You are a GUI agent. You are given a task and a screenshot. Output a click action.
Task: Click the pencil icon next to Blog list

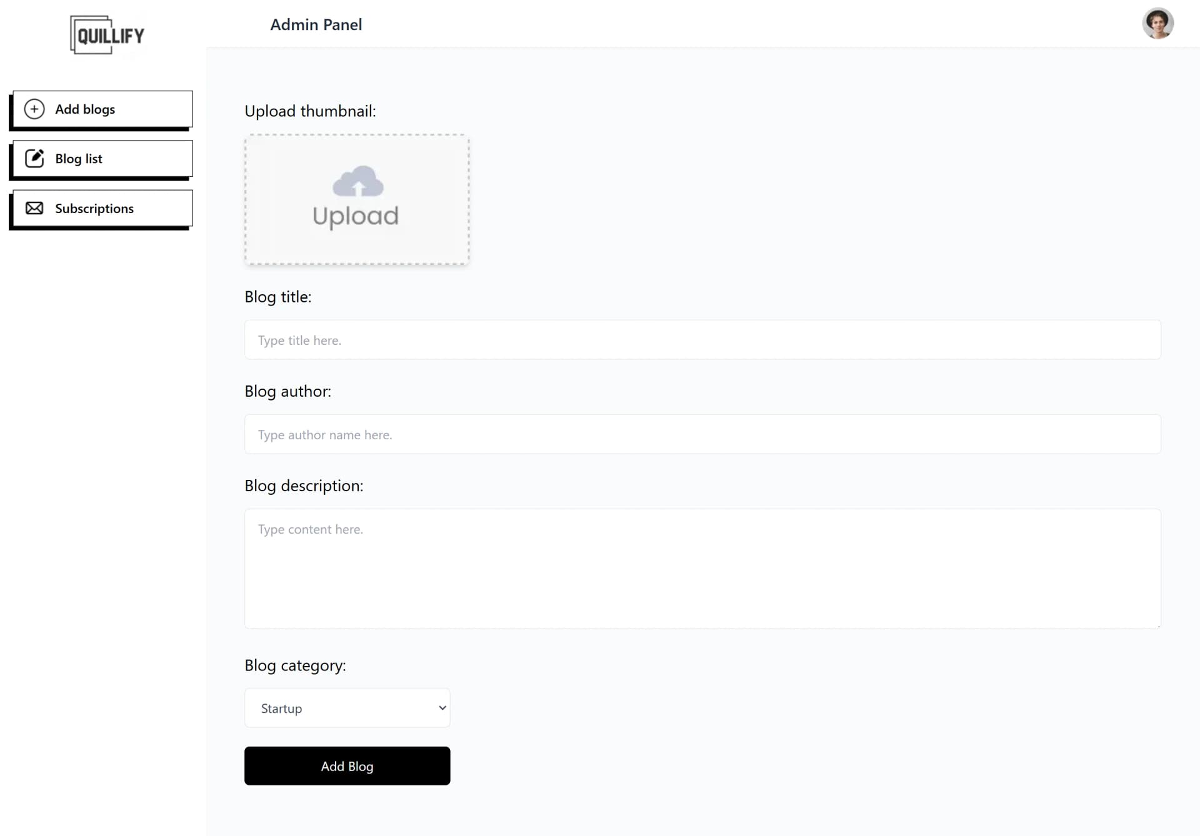pos(34,158)
